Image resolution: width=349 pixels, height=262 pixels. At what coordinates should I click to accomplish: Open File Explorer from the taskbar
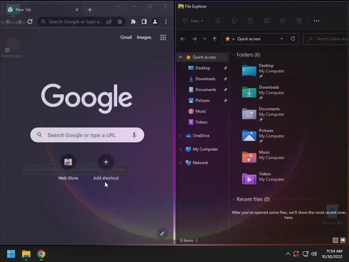(26, 254)
